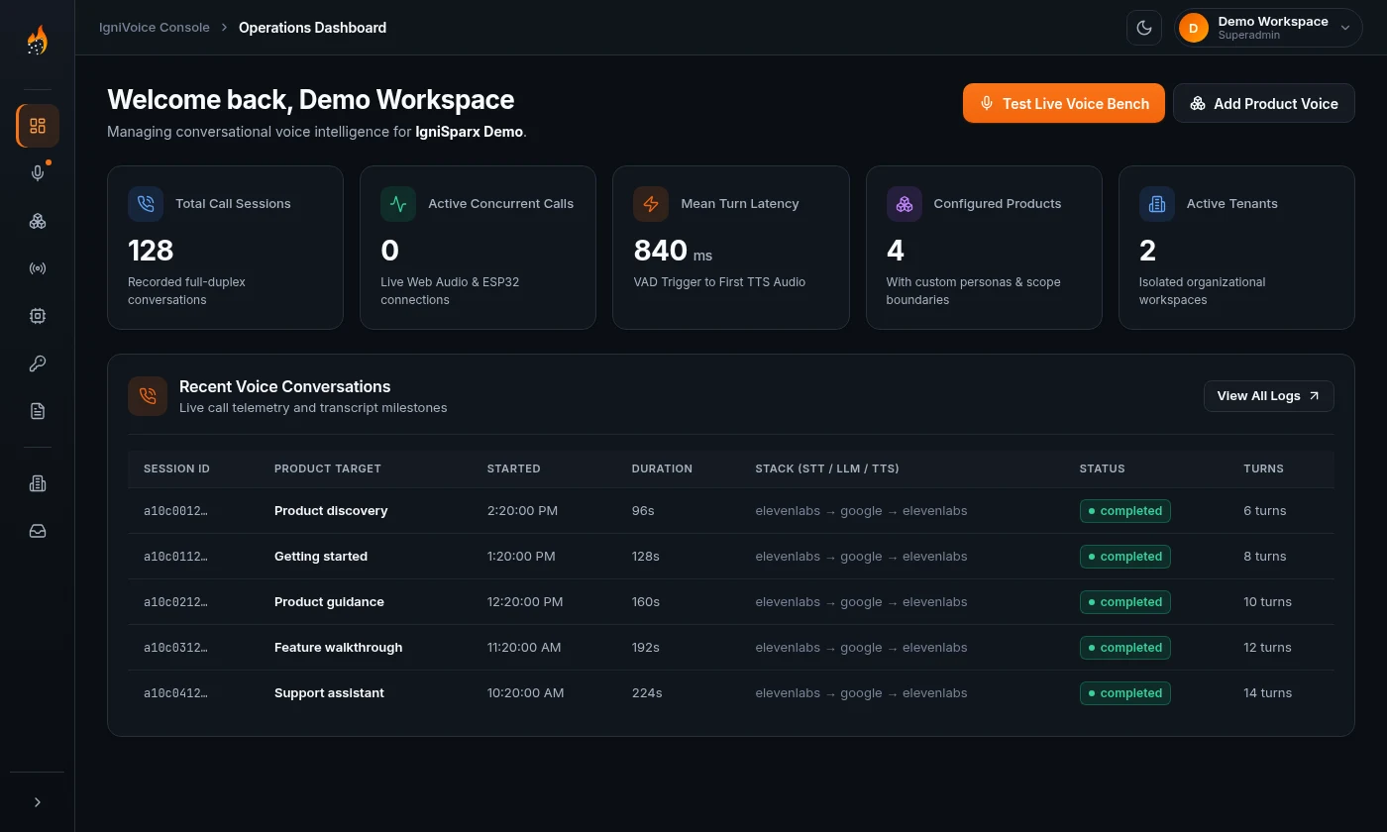The width and height of the screenshot is (1387, 832).
Task: Open the inbox tray icon in sidebar
Action: point(38,531)
